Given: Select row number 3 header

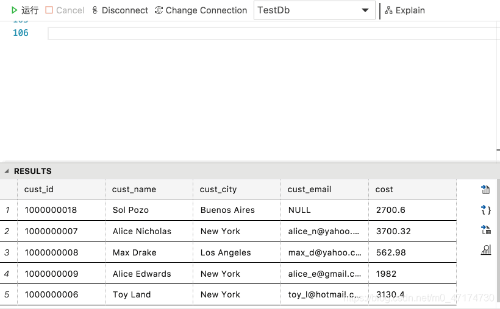Looking at the screenshot, I should pyautogui.click(x=9, y=252).
